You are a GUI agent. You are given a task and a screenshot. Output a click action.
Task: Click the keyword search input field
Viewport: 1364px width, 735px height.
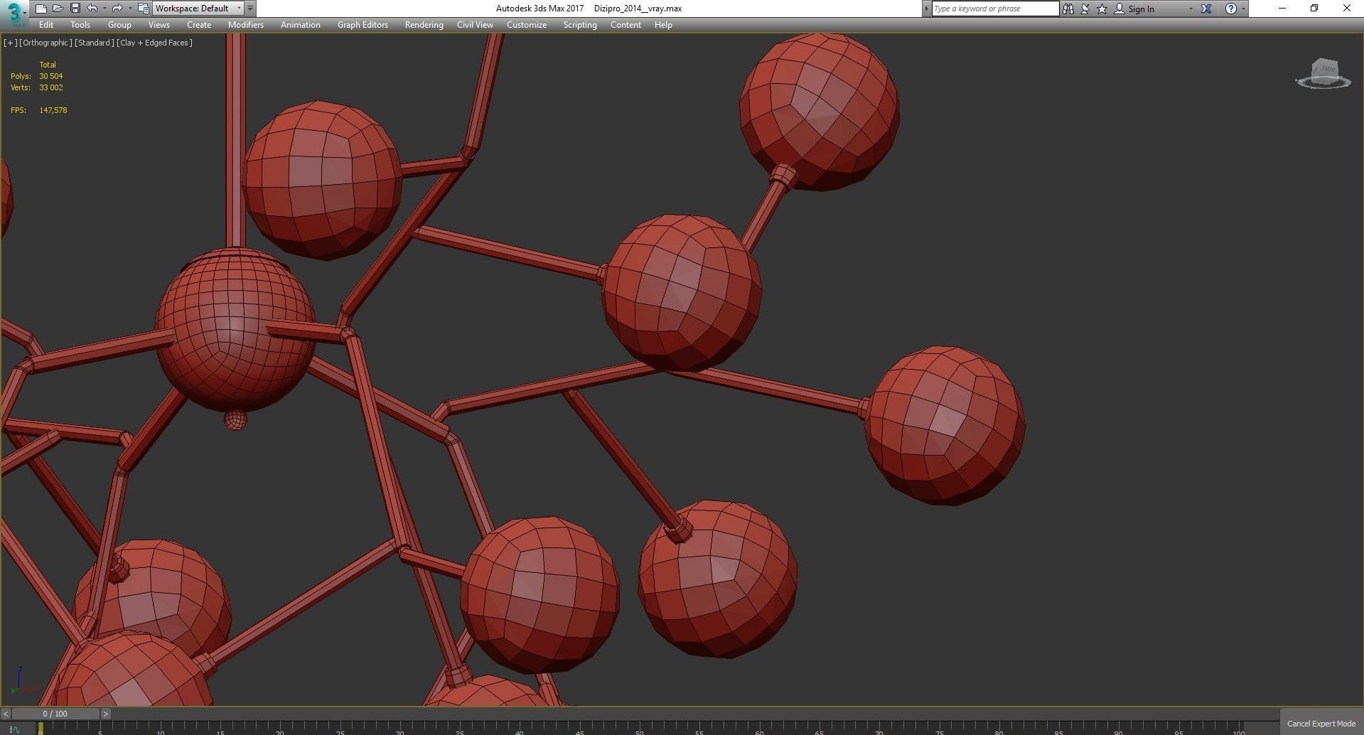(995, 9)
